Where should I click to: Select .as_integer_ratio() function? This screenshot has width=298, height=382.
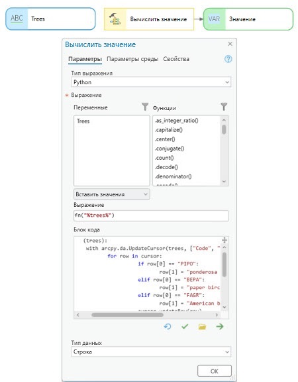point(177,121)
